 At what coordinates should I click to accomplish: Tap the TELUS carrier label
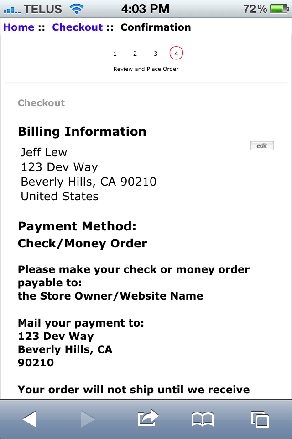tap(43, 9)
